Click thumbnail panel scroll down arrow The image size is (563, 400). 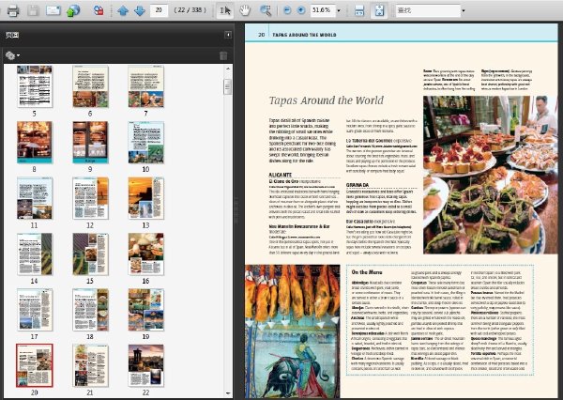[x=228, y=393]
